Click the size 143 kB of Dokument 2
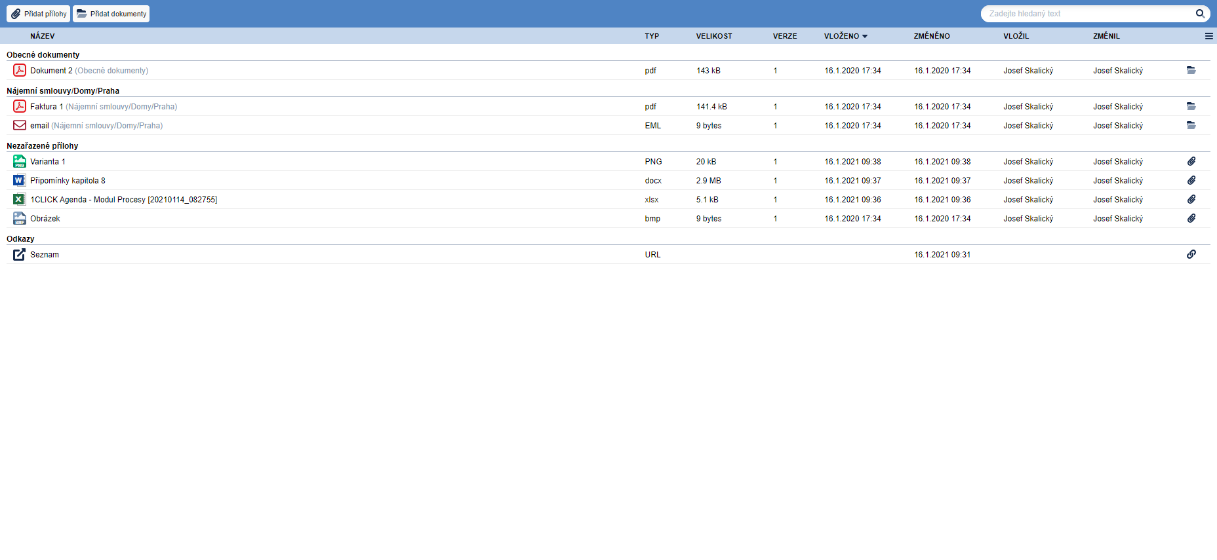1217x560 pixels. pos(708,71)
